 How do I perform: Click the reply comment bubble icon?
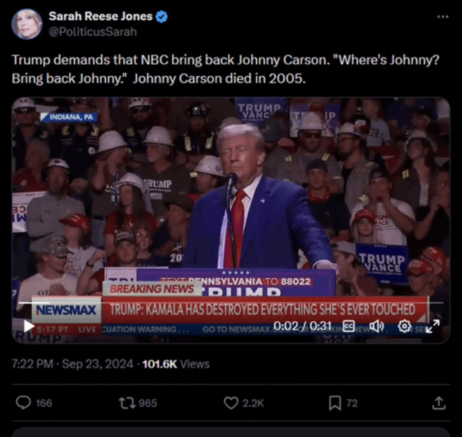pos(23,403)
